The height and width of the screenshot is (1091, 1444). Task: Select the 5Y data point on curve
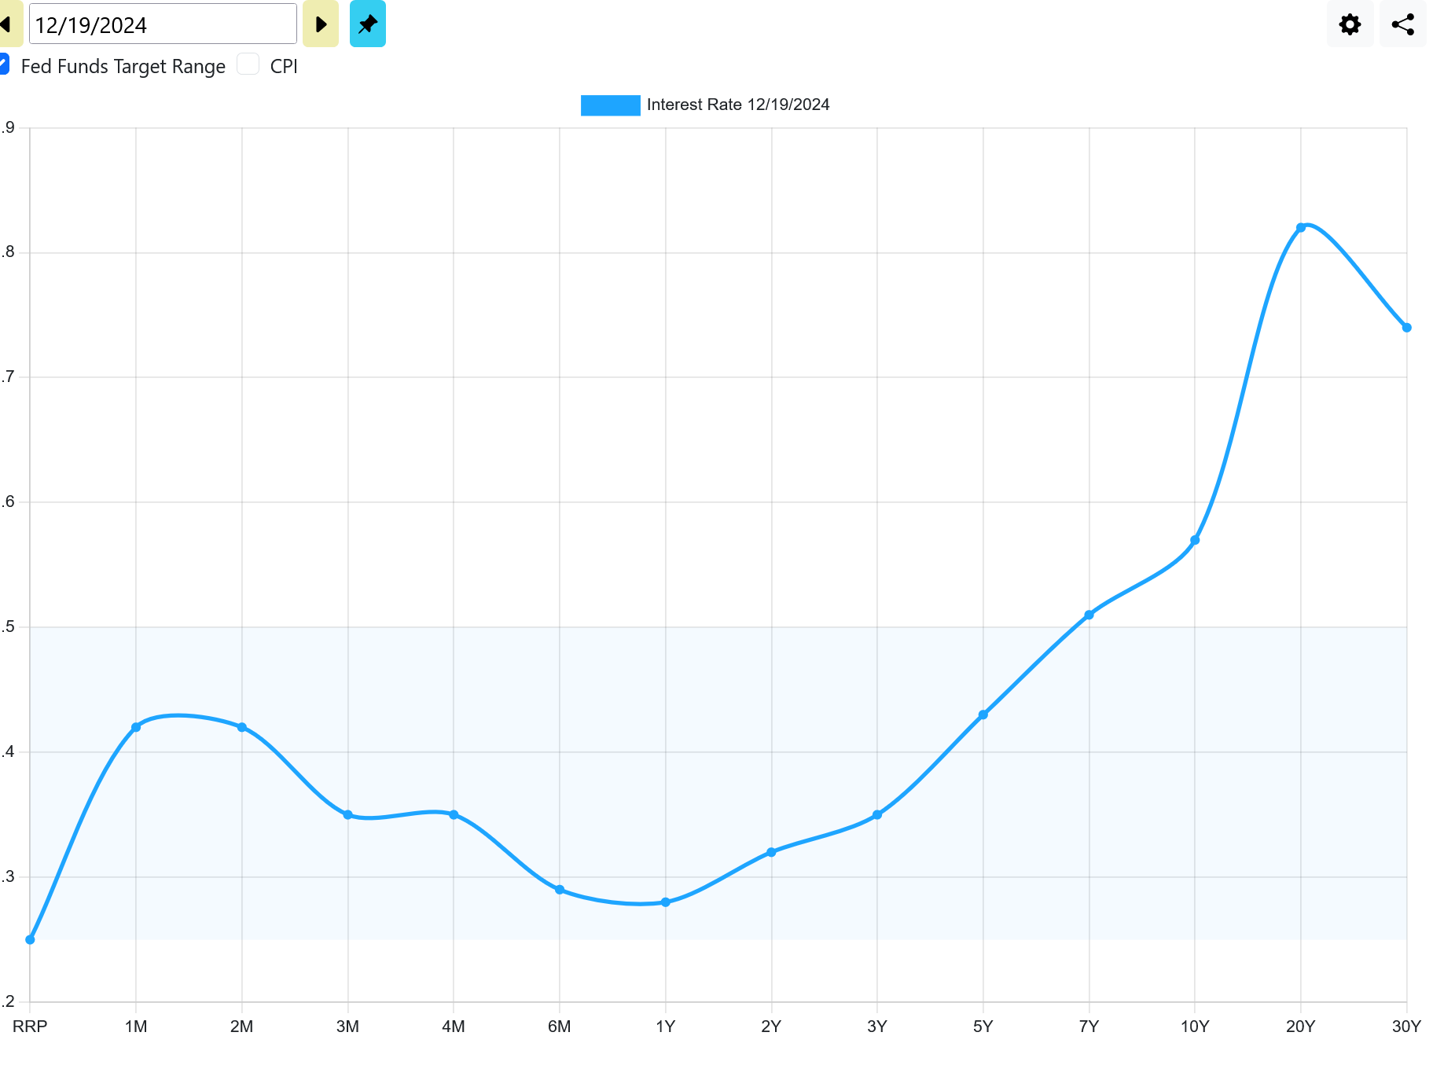click(983, 714)
